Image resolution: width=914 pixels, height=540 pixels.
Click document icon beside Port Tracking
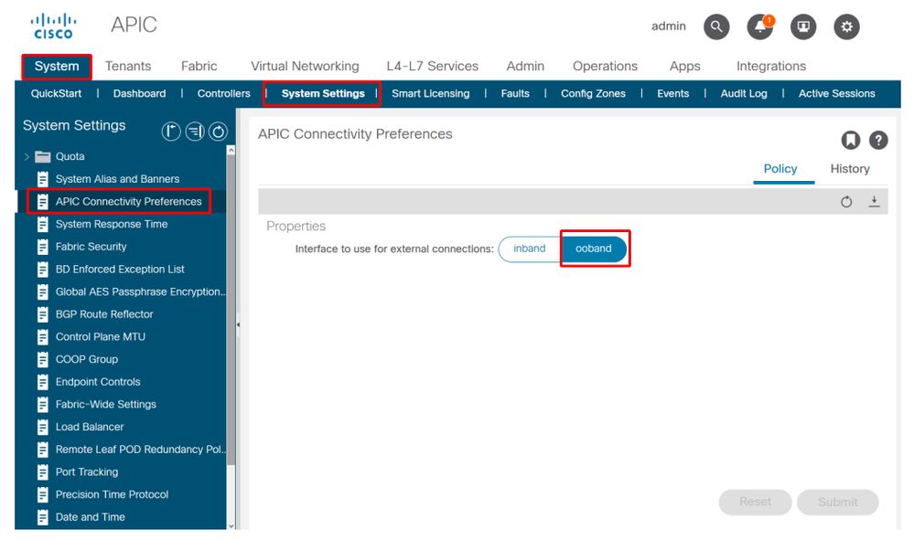[43, 471]
